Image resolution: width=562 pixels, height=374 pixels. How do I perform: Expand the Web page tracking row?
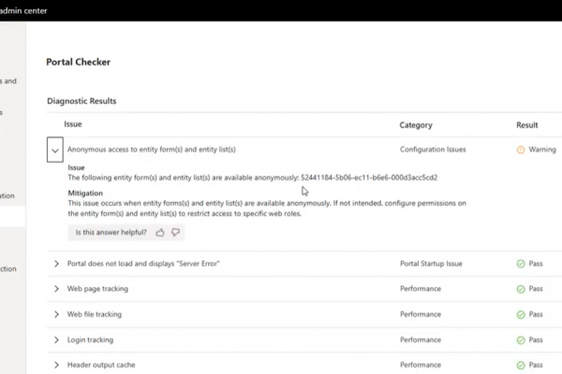(56, 289)
